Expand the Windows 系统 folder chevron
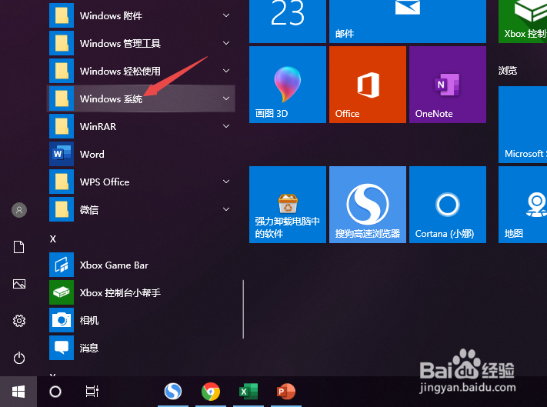 click(x=226, y=98)
